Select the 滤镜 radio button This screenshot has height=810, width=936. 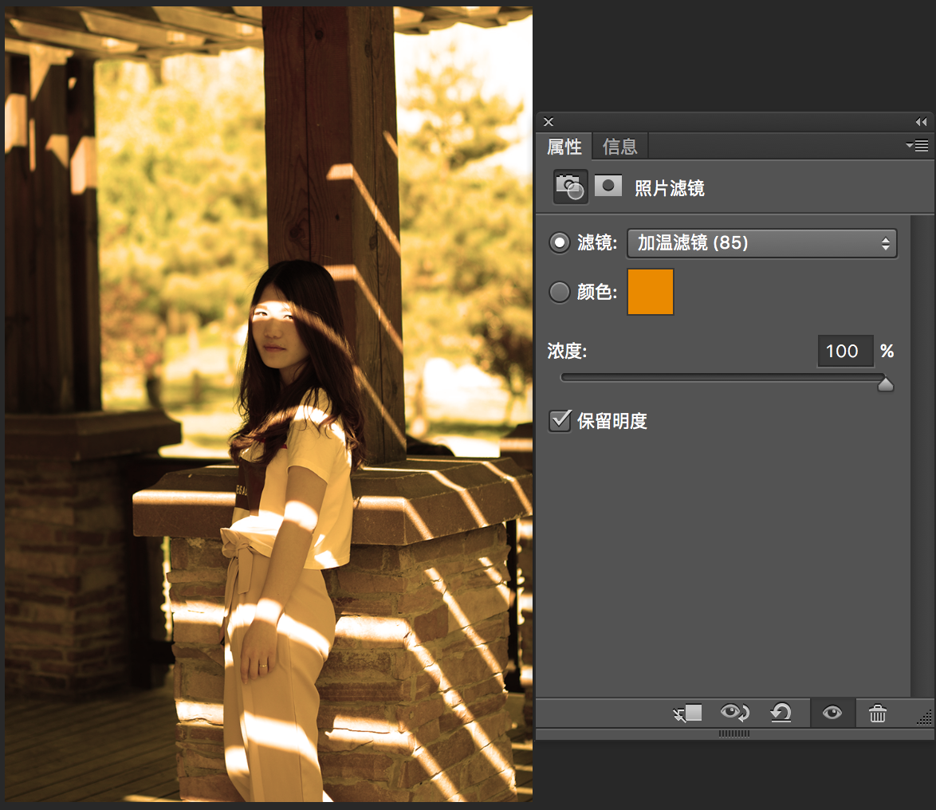coord(560,243)
